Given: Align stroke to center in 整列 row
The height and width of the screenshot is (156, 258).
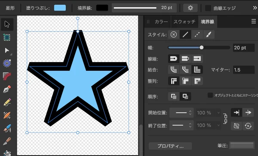Looking at the screenshot, I should coord(174,81).
